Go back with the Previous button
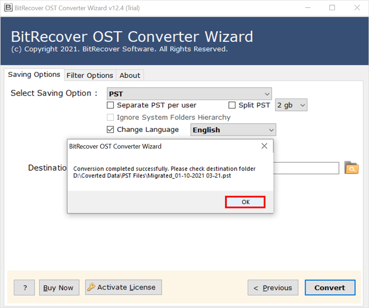 [x=273, y=287]
